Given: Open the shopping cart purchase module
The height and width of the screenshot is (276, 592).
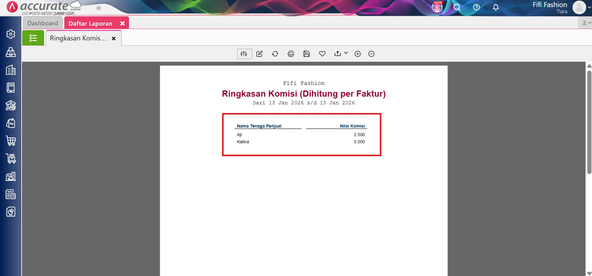Looking at the screenshot, I should click(11, 141).
